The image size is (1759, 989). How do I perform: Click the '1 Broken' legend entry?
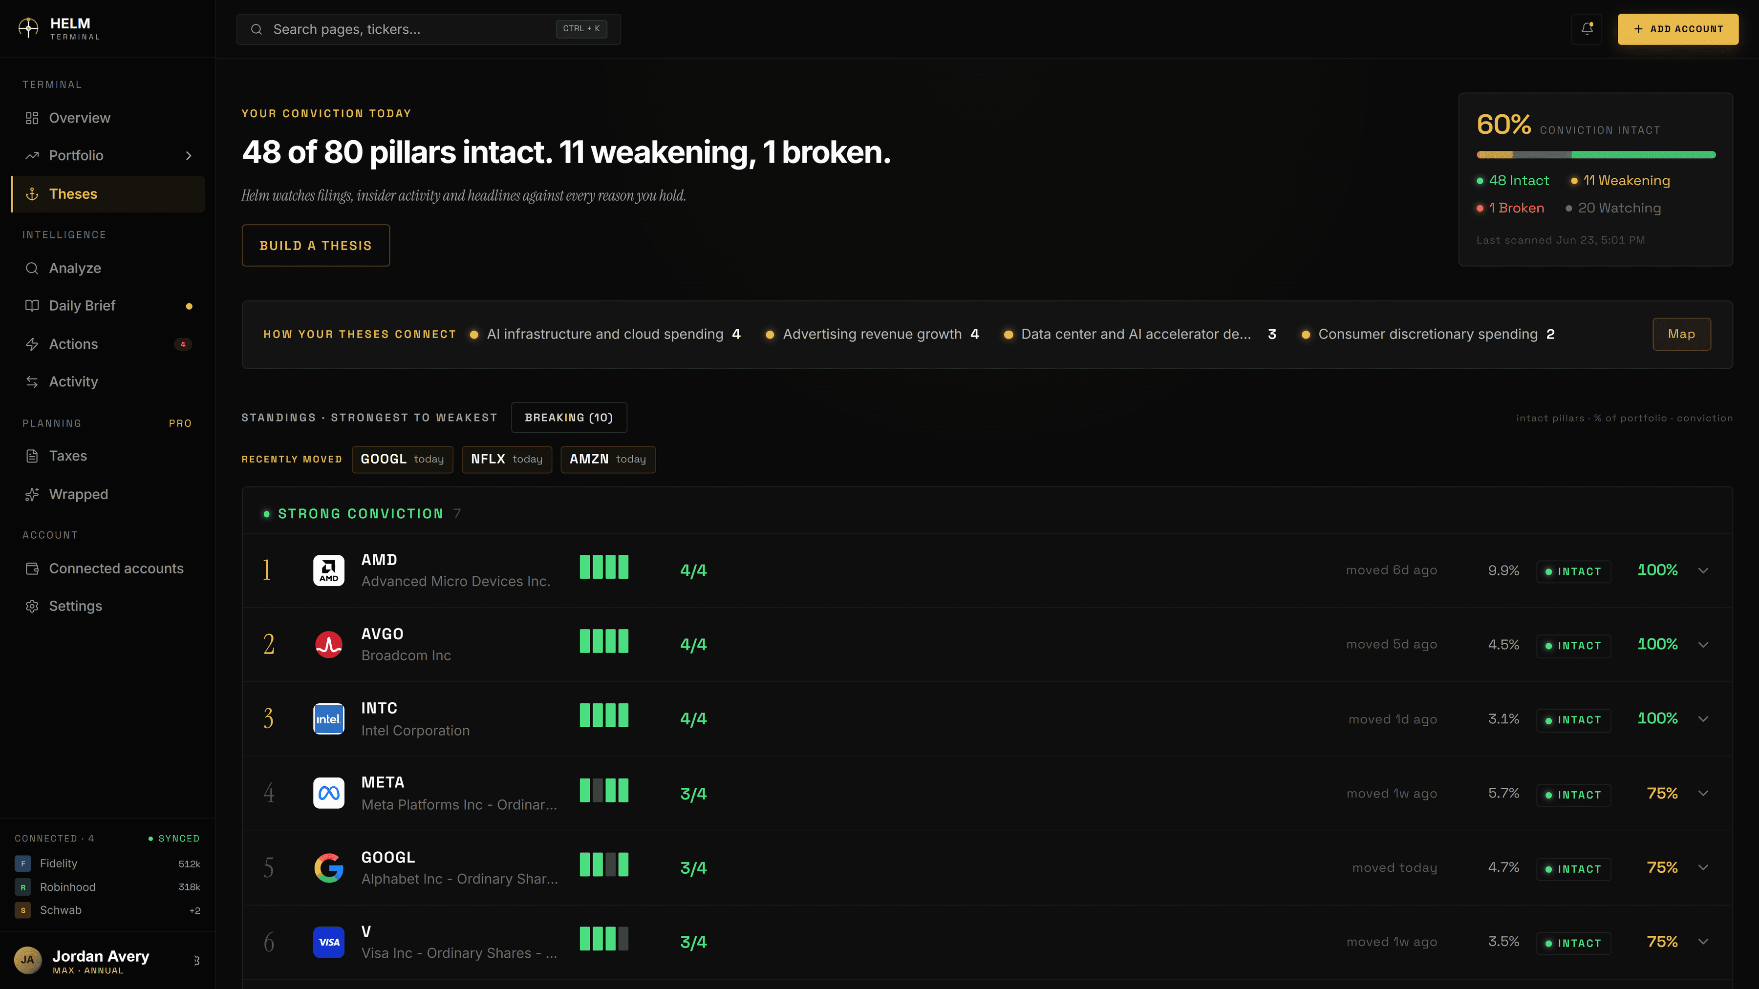coord(1510,208)
